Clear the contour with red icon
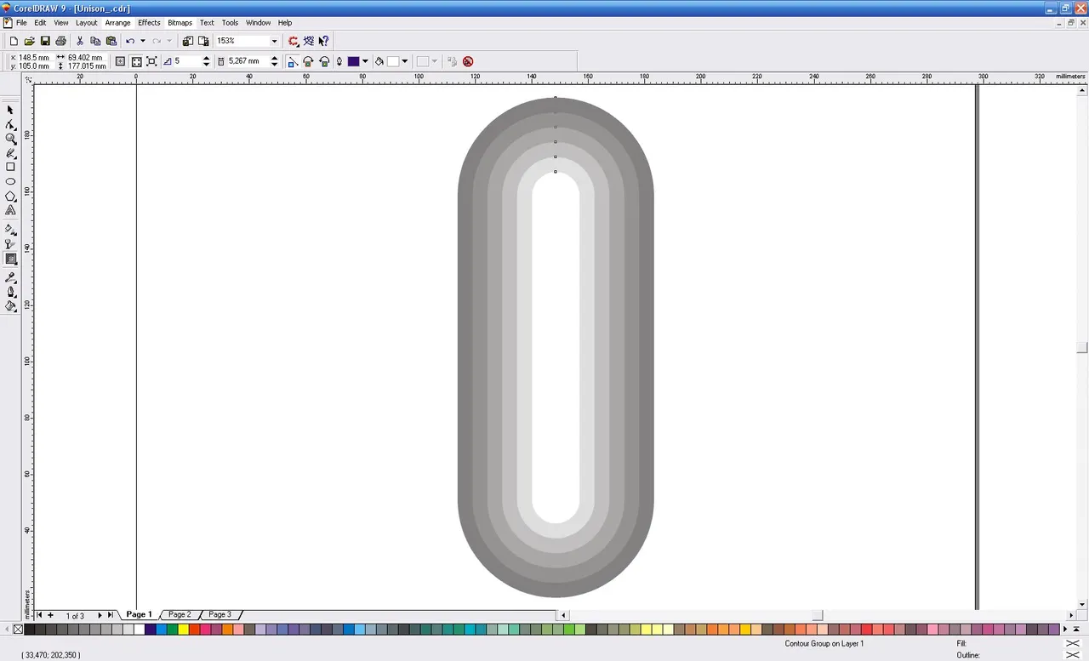Screen dimensions: 1089x661 (x=468, y=61)
